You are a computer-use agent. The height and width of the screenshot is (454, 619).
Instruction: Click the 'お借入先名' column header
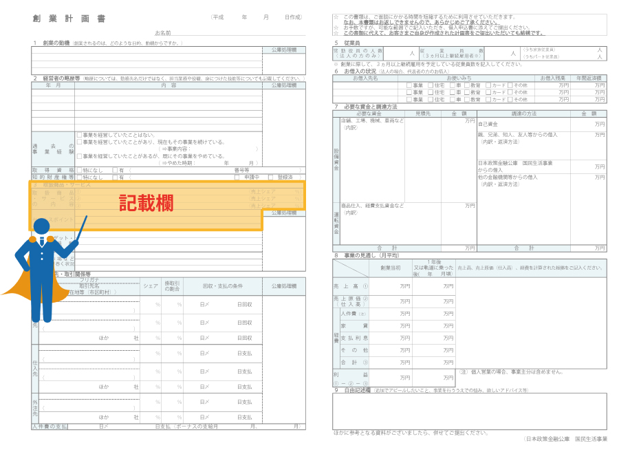coord(365,78)
